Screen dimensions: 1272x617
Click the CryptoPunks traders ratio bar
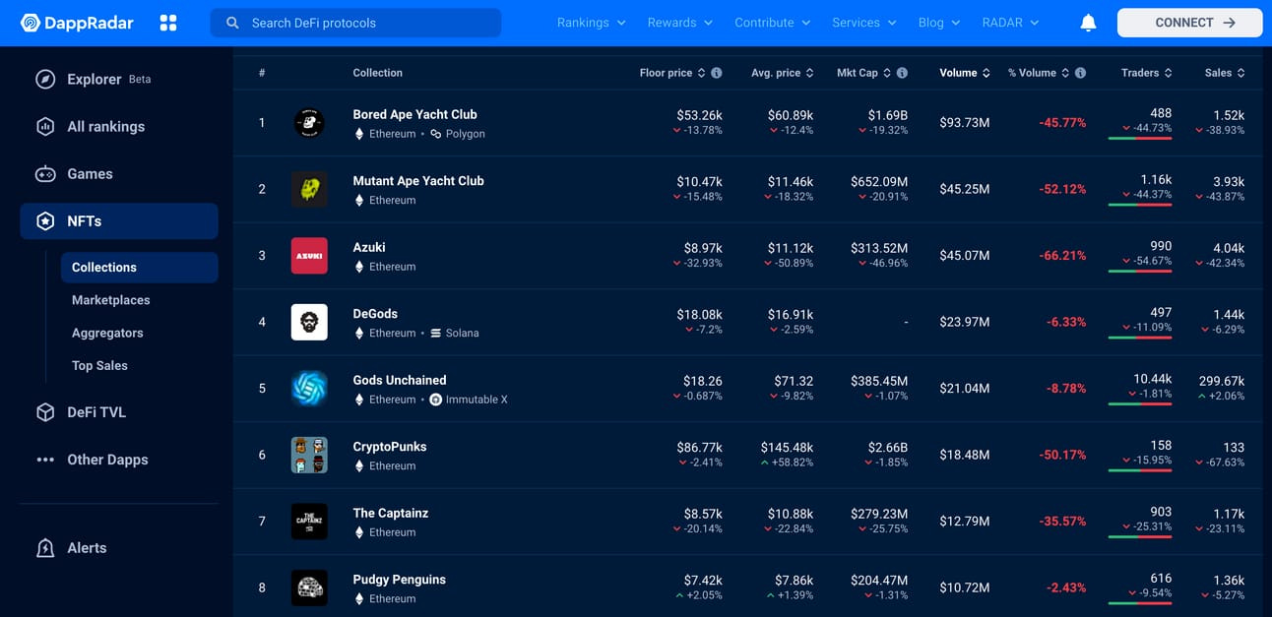tap(1140, 470)
